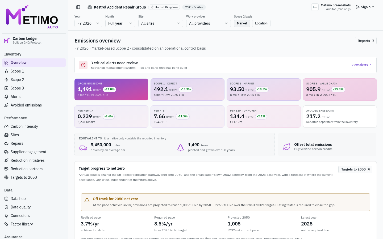Open the Gross Emissions card
The height and width of the screenshot is (239, 383).
(x=111, y=89)
